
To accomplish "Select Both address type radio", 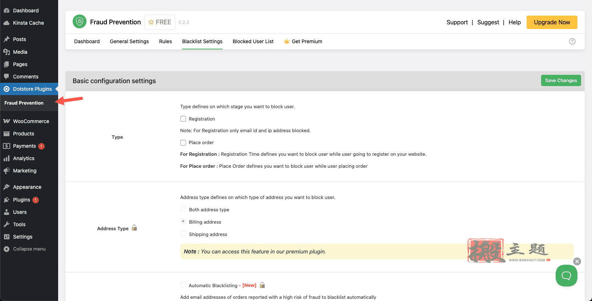I will click(x=183, y=209).
